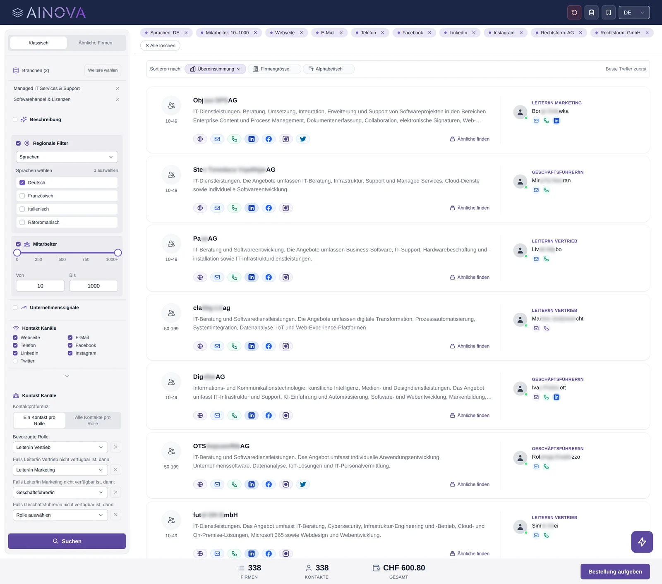The image size is (662, 584).
Task: Sort results Alphabetisch
Action: [x=329, y=69]
